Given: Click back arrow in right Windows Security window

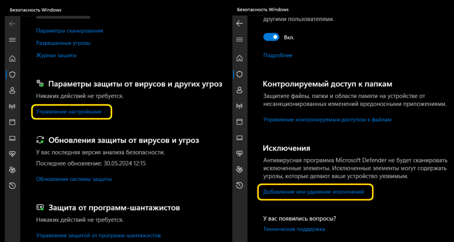Looking at the screenshot, I should pos(239,24).
